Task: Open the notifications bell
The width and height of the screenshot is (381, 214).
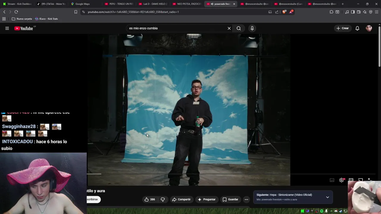Action: 357,28
